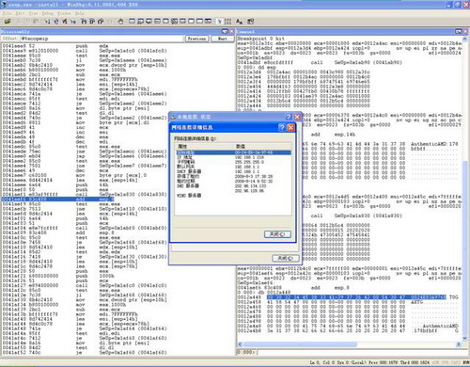Click help icon on network details dialog

point(282,127)
